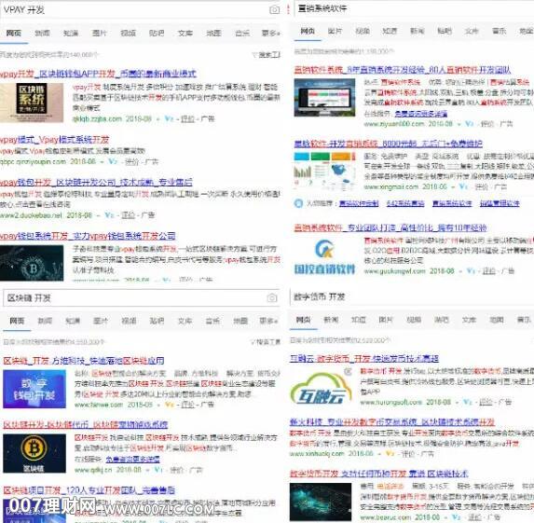Image resolution: width=534 pixels, height=523 pixels.
Task: Click the 互融云 cloud logo thumbnail
Action: coord(322,388)
